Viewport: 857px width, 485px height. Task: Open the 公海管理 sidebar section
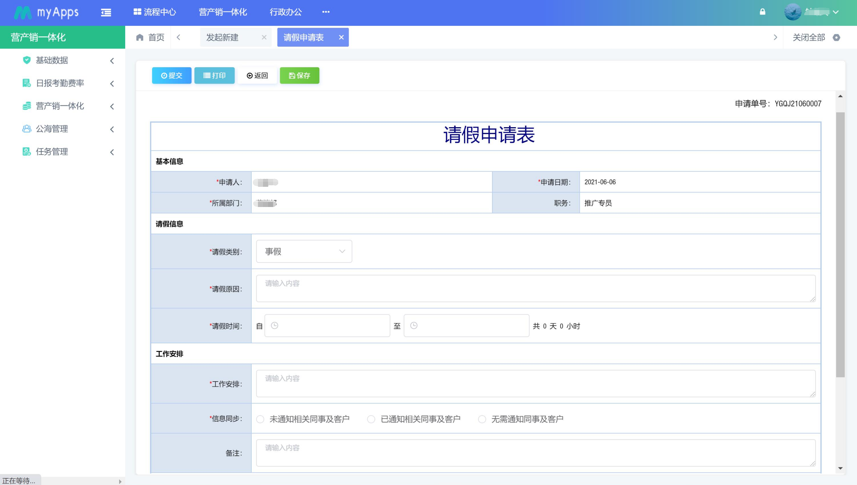[x=52, y=129]
